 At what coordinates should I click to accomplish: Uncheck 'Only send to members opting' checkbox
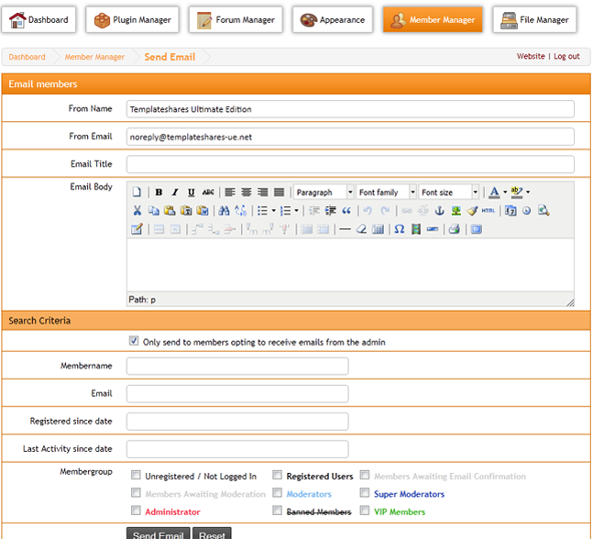click(x=134, y=341)
